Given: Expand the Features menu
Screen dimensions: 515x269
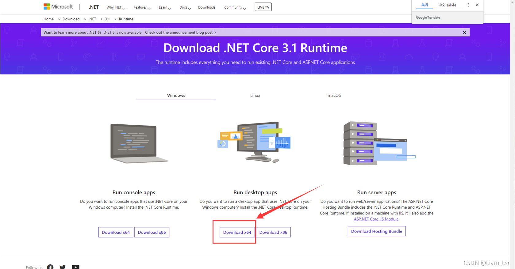Looking at the screenshot, I should 142,7.
